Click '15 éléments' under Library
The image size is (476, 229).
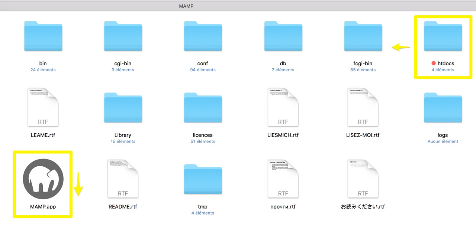[x=123, y=141]
